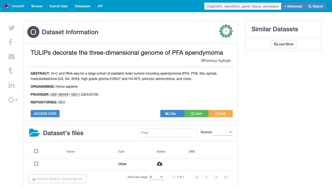Share dataset on Facebook
Image resolution: width=332 pixels, height=186 pixels.
coord(11,42)
